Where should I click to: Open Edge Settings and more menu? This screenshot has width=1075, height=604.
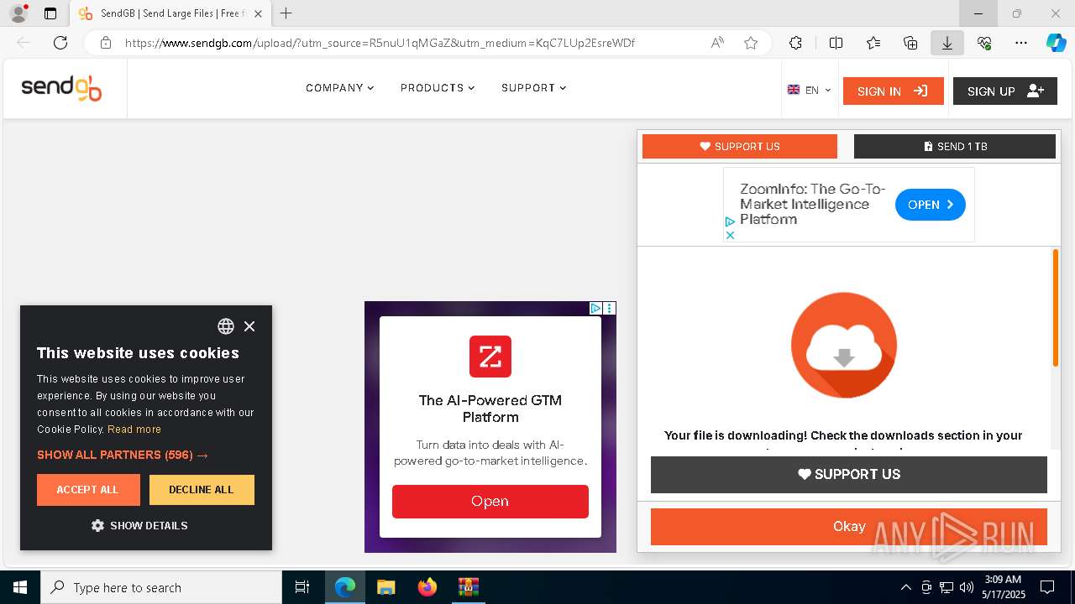click(1021, 43)
